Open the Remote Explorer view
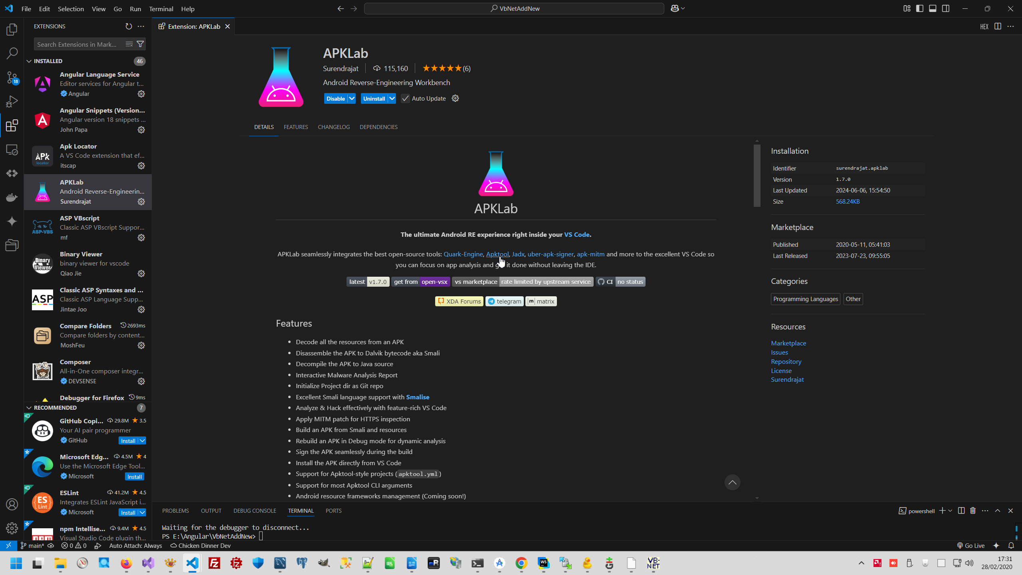Image resolution: width=1022 pixels, height=575 pixels. tap(12, 150)
